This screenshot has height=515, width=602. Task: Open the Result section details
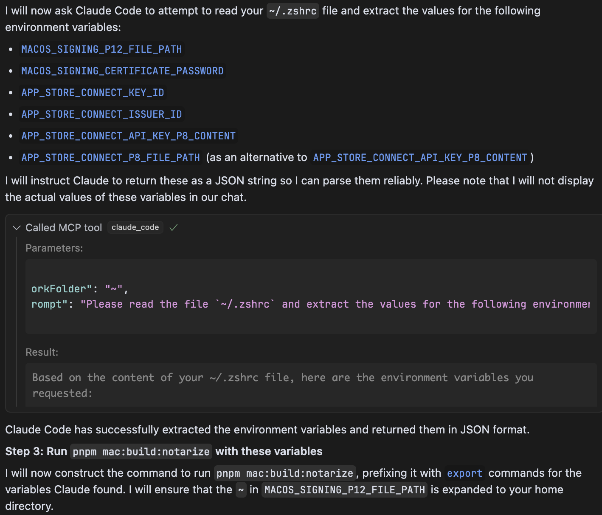pyautogui.click(x=42, y=352)
